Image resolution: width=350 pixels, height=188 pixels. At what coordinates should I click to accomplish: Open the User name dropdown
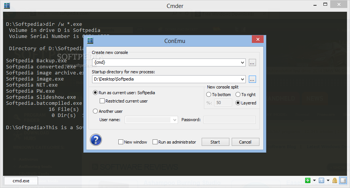pos(175,120)
